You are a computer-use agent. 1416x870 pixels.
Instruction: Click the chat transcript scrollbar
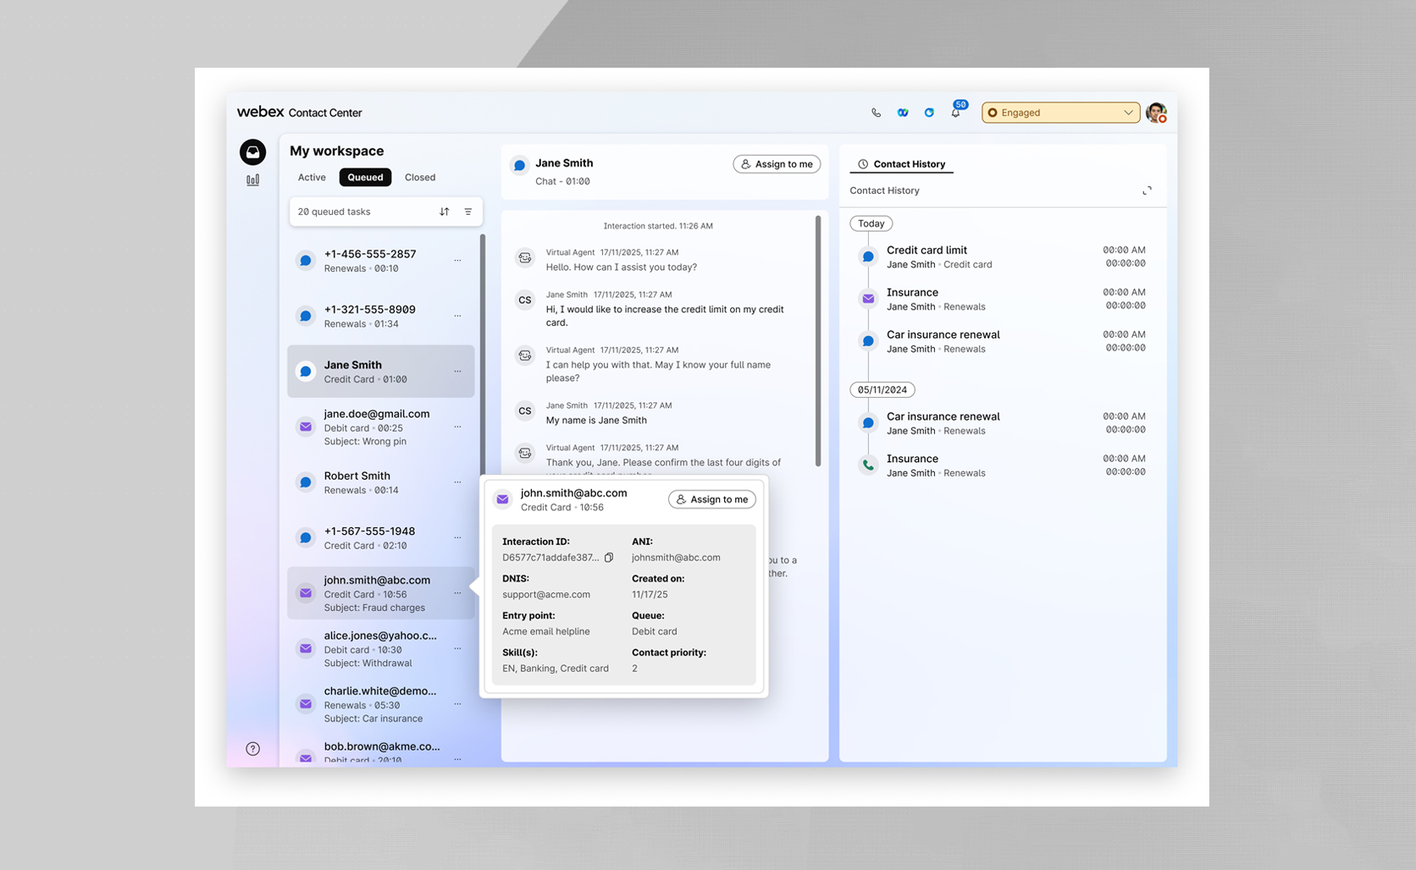coord(817,339)
